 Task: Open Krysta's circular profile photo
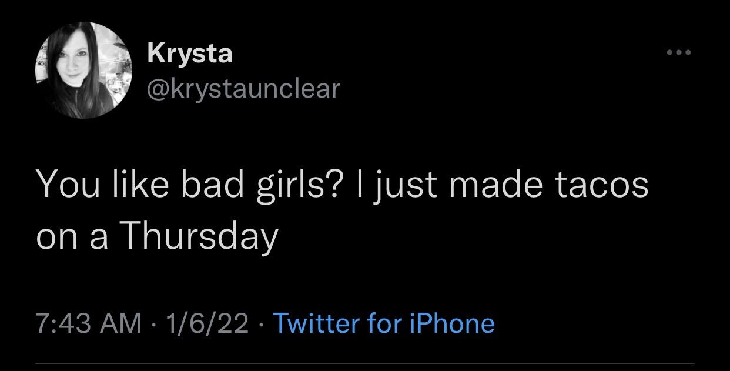click(83, 71)
